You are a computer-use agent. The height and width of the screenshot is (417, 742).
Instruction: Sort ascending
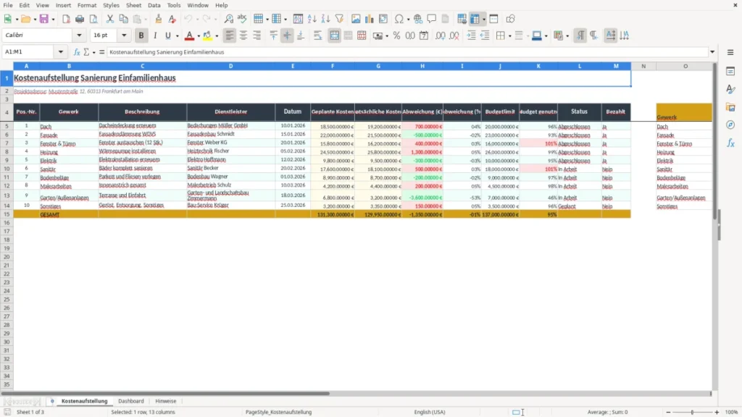click(312, 19)
